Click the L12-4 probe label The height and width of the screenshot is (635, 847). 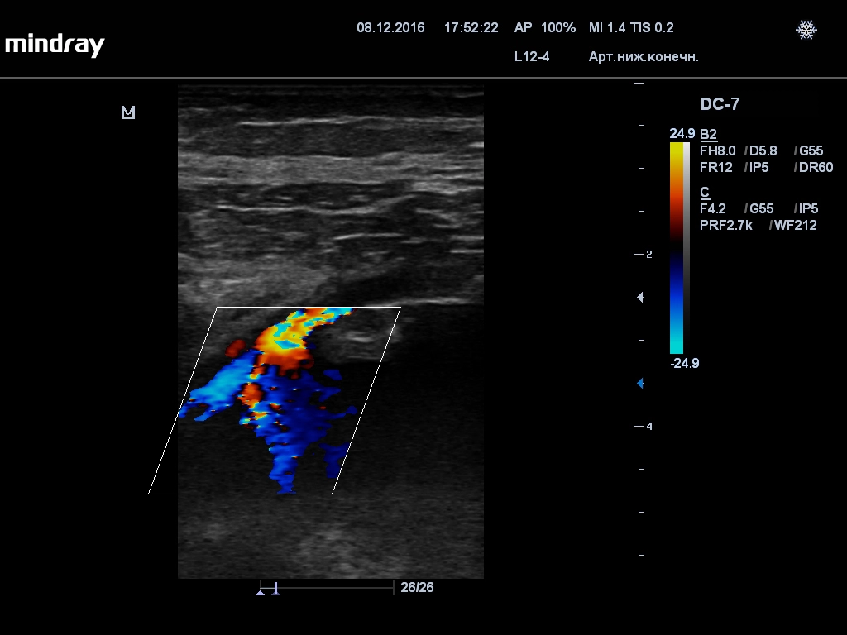coord(532,57)
